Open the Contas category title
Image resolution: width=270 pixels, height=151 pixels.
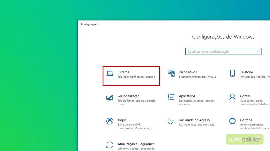[x=245, y=96]
